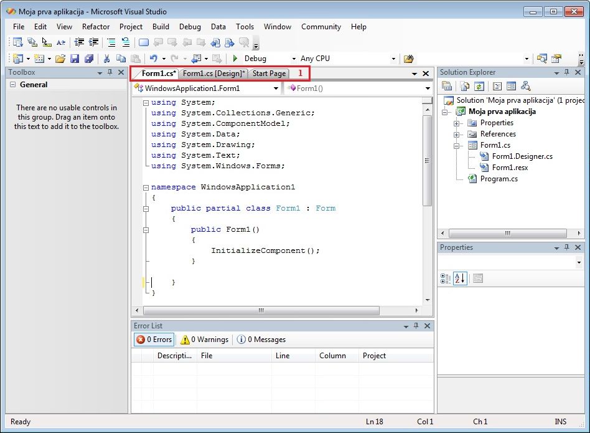The image size is (590, 433).
Task: Open the Solution Explorer window via toolbar icon
Action: click(542, 59)
